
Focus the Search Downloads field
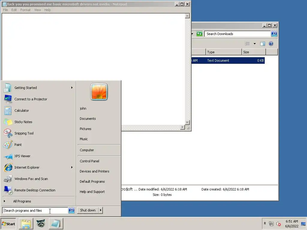point(237,34)
